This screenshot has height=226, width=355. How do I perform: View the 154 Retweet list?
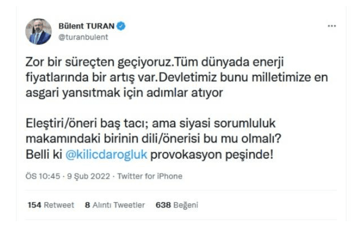point(50,205)
